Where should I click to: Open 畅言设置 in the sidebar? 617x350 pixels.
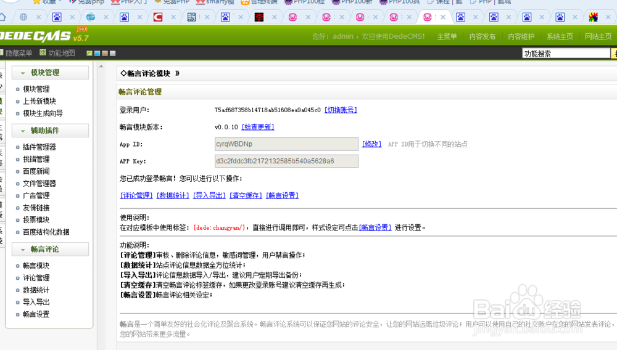pyautogui.click(x=36, y=315)
